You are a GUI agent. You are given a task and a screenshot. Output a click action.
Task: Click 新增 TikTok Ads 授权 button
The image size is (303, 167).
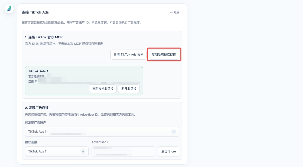coord(128,55)
